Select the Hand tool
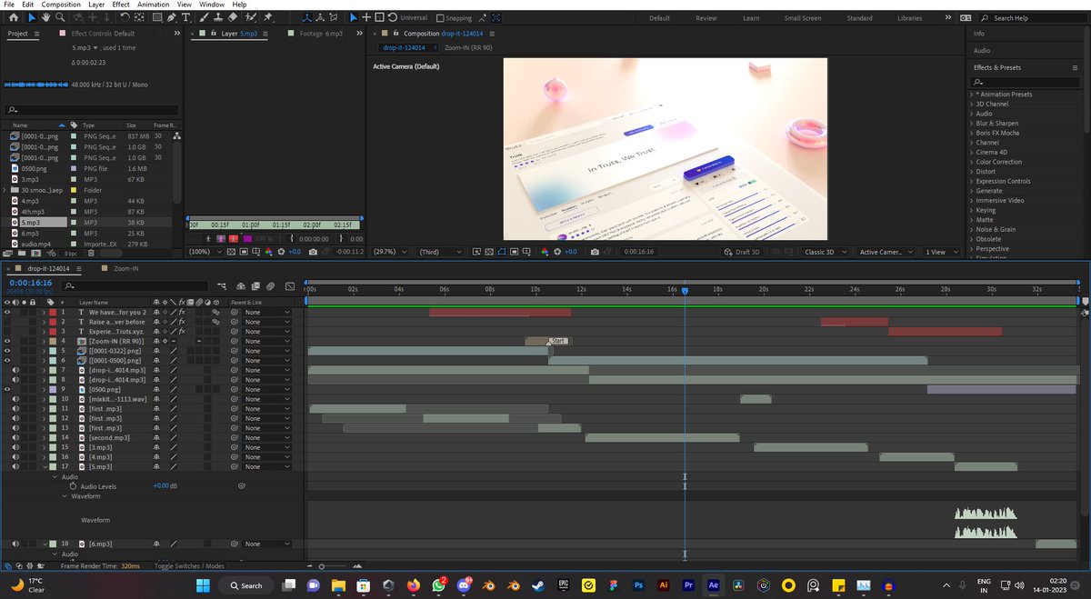Viewport: 1091px width, 599px height. pyautogui.click(x=46, y=17)
